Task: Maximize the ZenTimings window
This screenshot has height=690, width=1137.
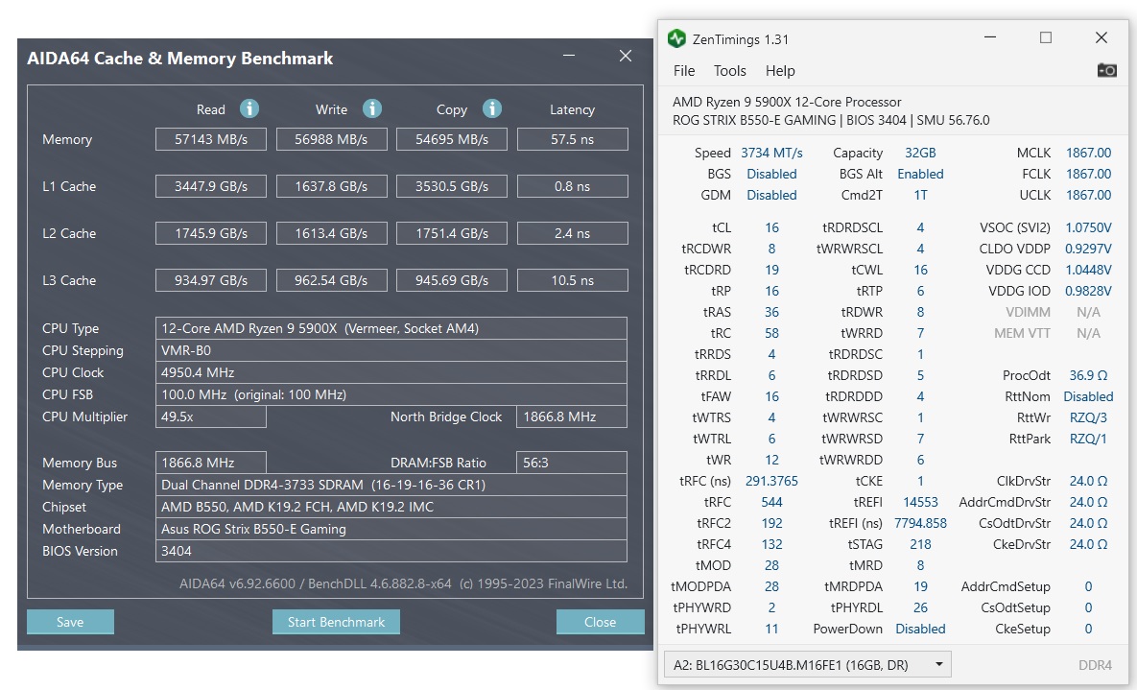Action: [x=1046, y=37]
